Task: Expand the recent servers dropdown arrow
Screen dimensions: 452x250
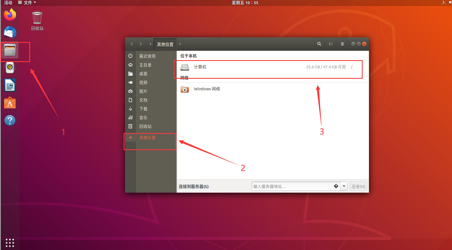Action: (344, 186)
